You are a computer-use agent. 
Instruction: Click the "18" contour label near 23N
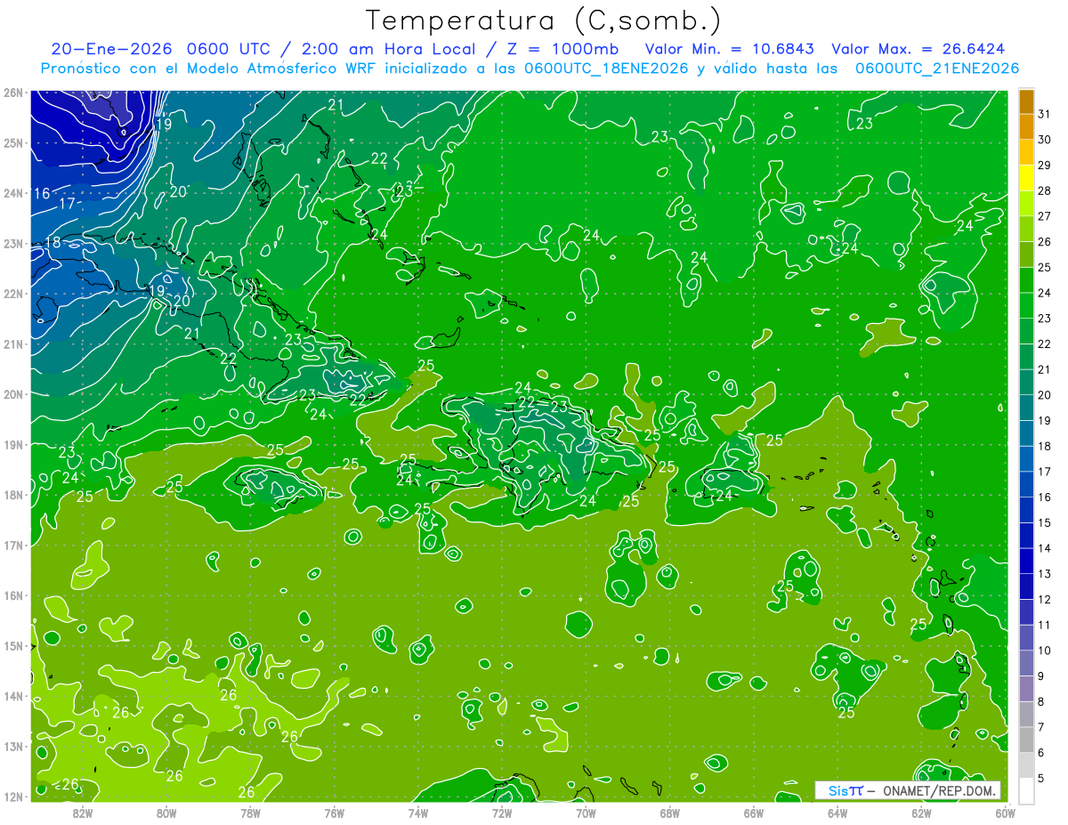(x=53, y=242)
